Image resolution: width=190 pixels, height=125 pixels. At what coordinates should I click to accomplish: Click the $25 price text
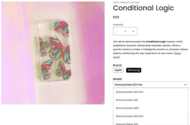point(116,17)
